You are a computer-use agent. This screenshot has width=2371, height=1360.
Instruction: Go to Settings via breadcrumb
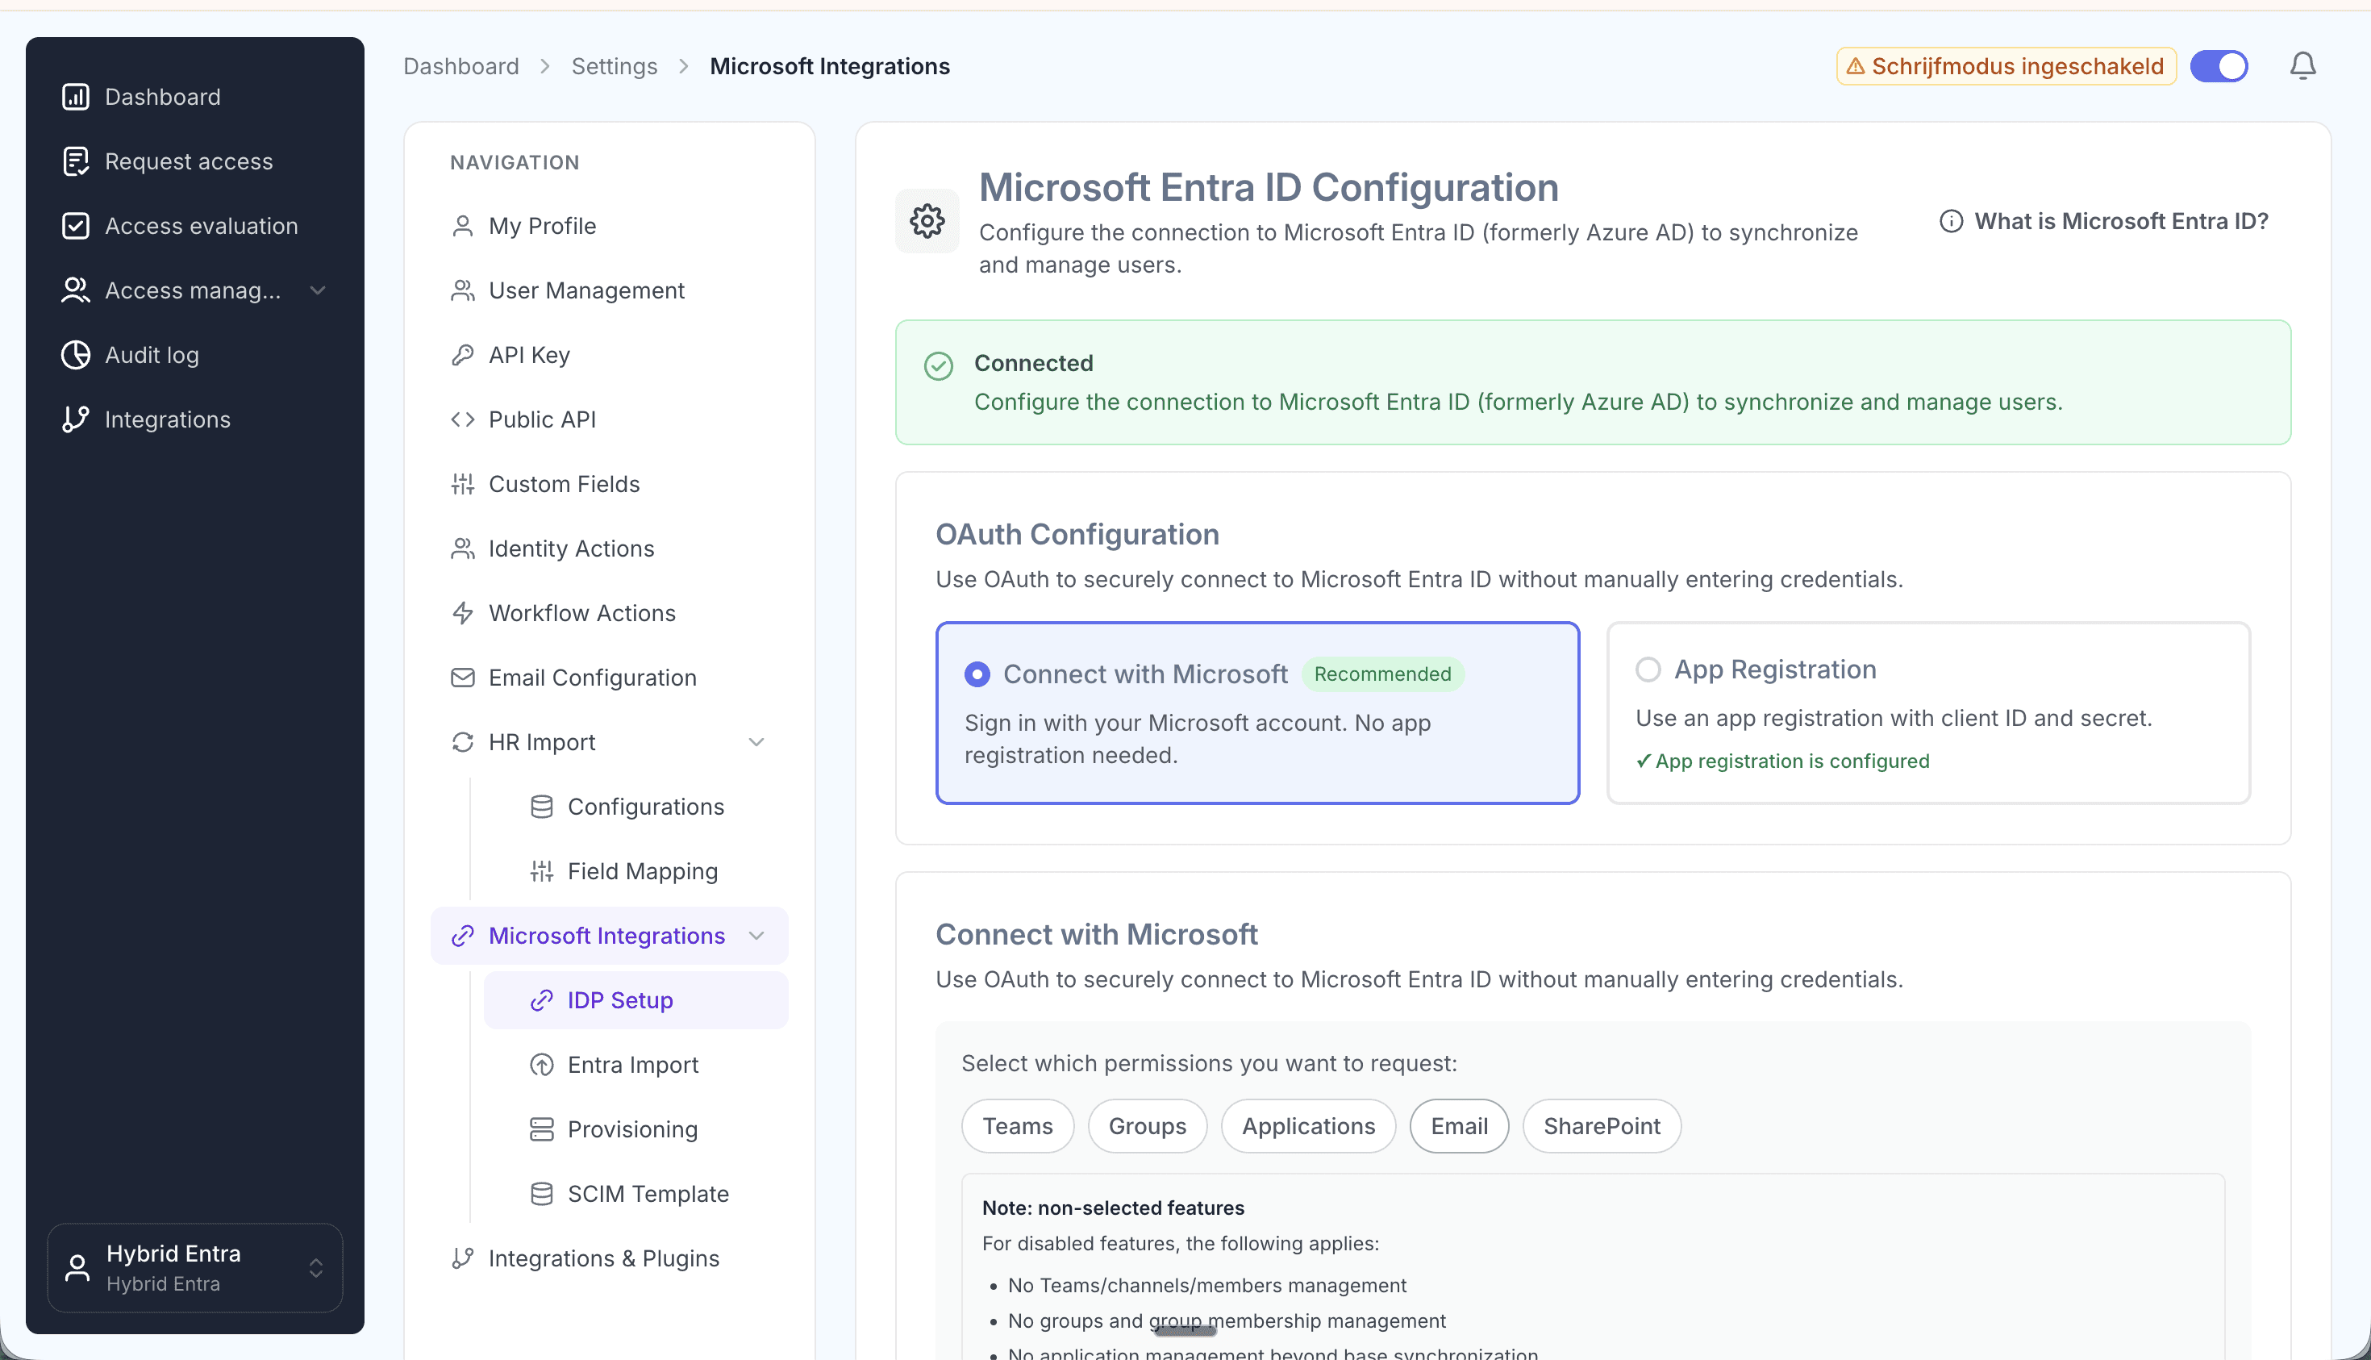tap(614, 65)
